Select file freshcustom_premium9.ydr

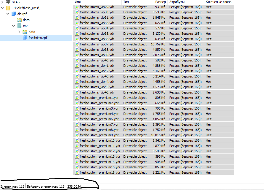(99, 135)
